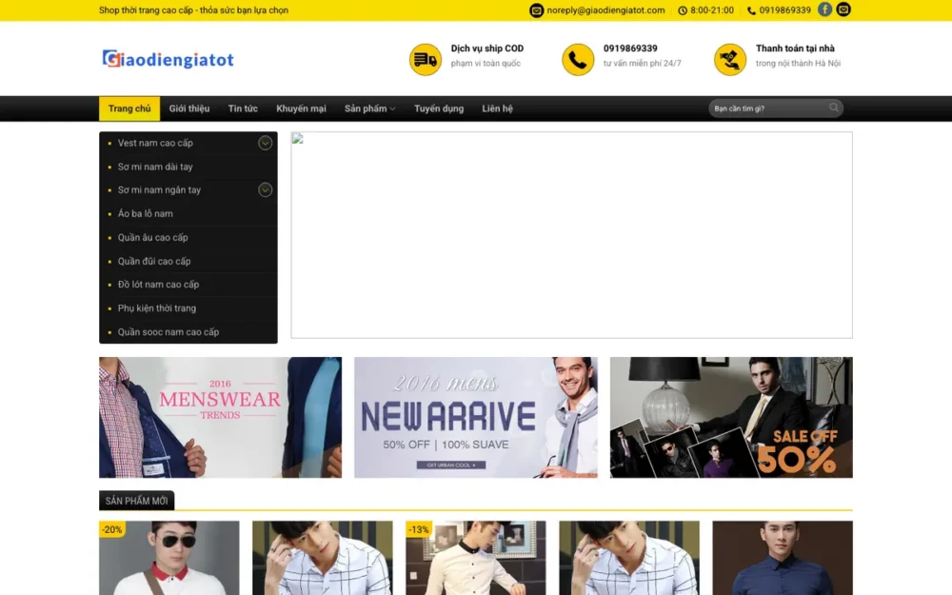Select Quần âu cao cấp category
Viewport: 952px width, 595px height.
pos(153,237)
